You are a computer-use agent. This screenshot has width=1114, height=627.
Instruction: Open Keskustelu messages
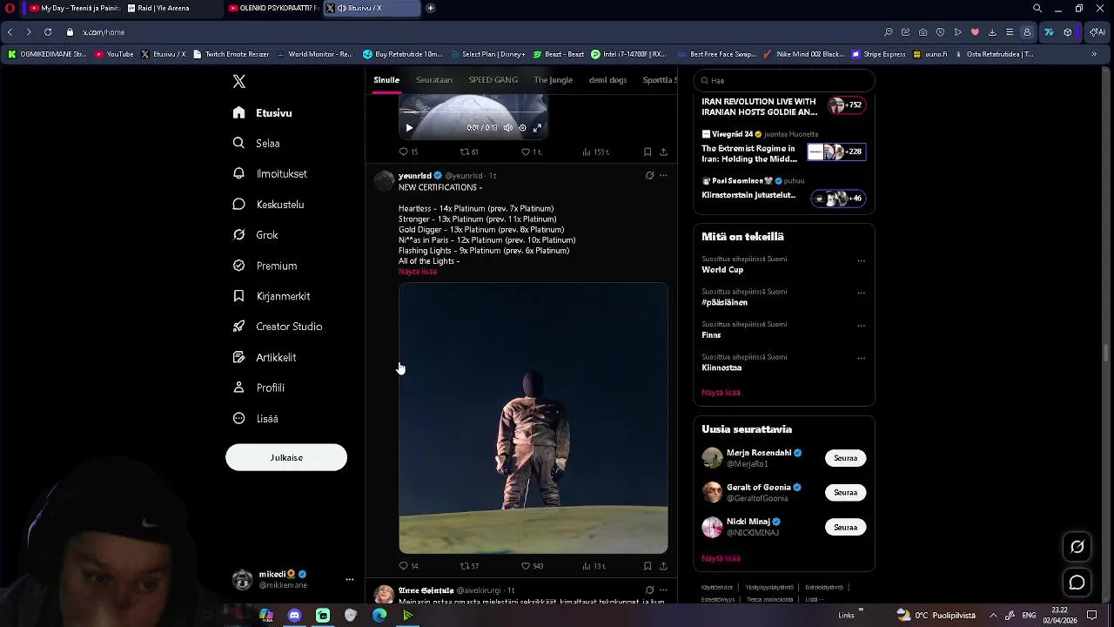pyautogui.click(x=268, y=205)
